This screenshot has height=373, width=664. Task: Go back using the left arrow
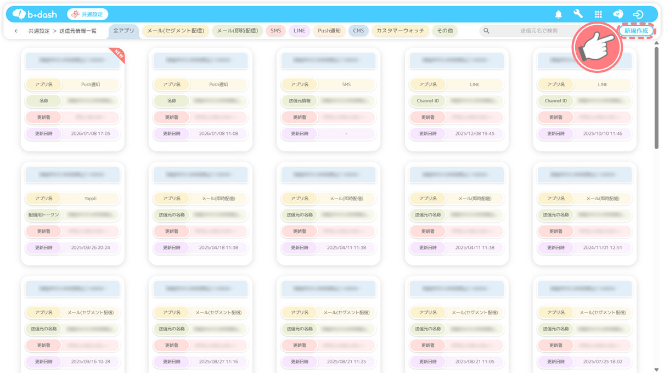coord(16,31)
